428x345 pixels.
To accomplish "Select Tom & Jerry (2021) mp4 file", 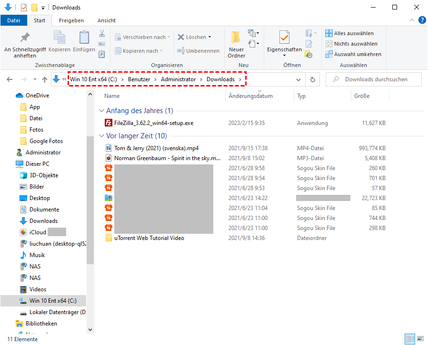I will click(x=156, y=148).
